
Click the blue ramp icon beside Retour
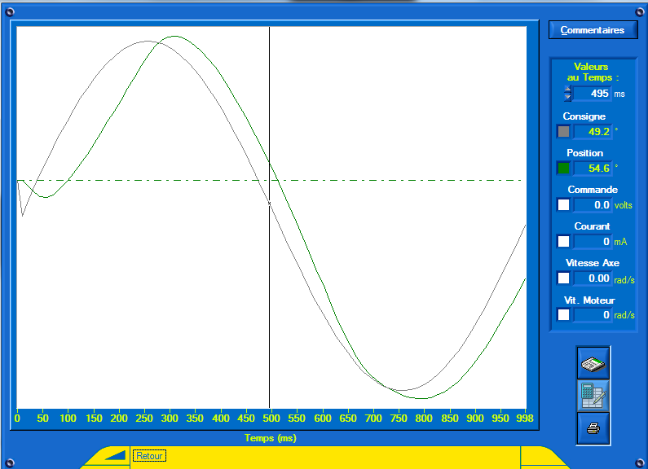(116, 456)
